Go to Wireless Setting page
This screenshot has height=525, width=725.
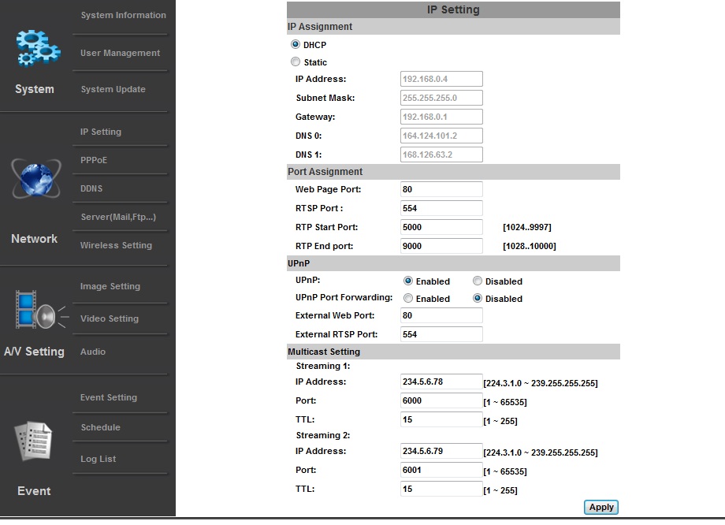pyautogui.click(x=116, y=245)
